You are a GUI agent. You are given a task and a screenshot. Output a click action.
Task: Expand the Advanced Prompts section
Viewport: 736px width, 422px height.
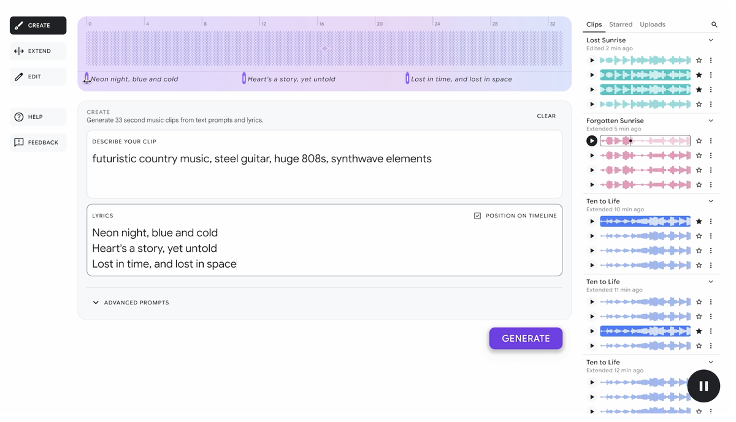(131, 302)
